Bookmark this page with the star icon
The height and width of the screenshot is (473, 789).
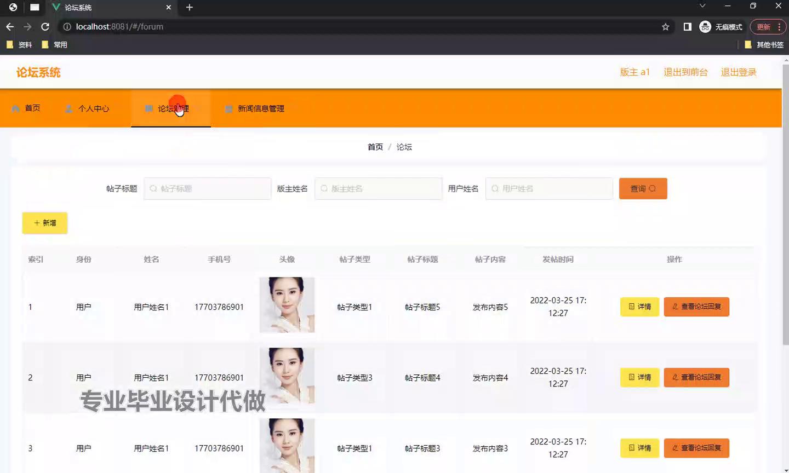pos(665,27)
